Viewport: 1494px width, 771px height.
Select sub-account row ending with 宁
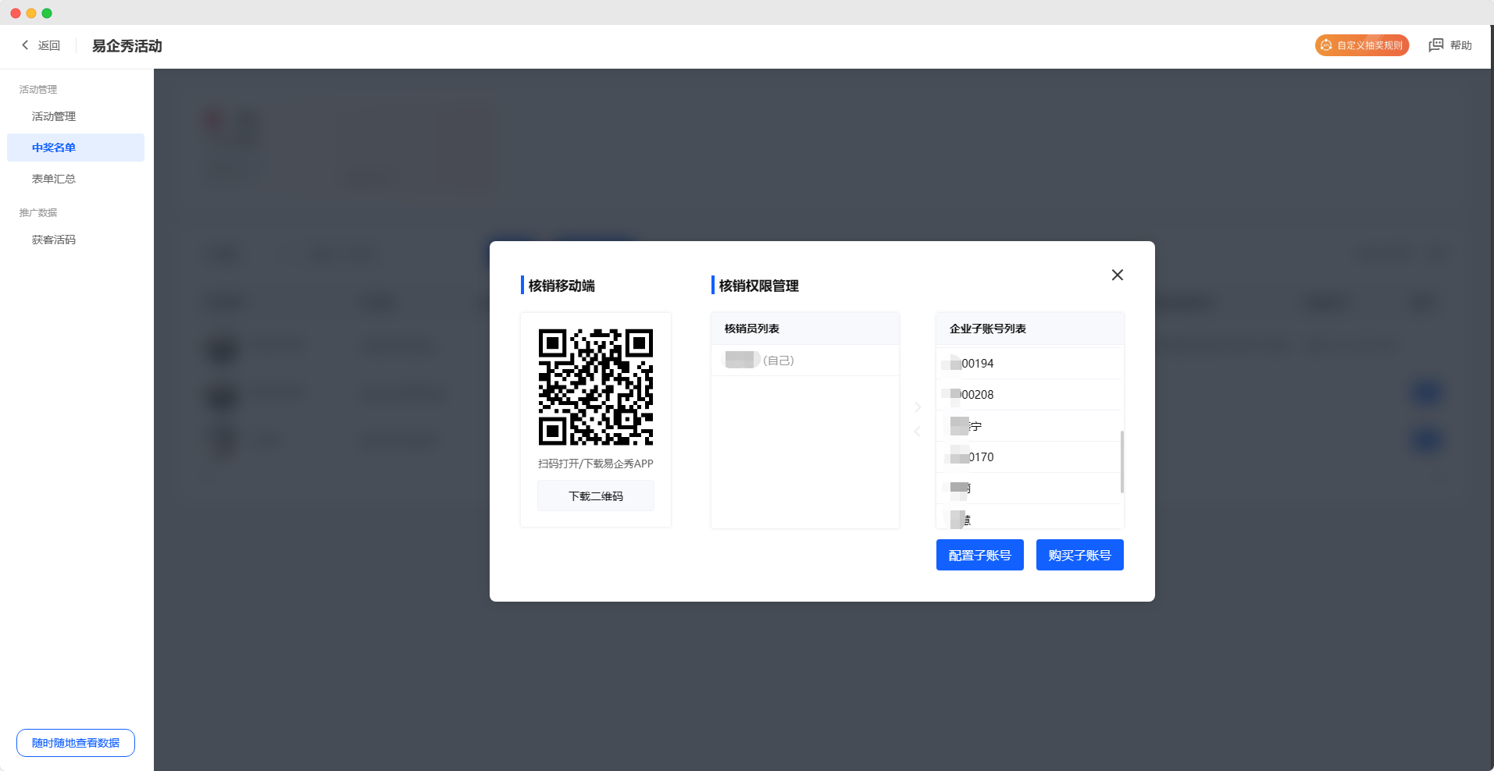click(1029, 426)
